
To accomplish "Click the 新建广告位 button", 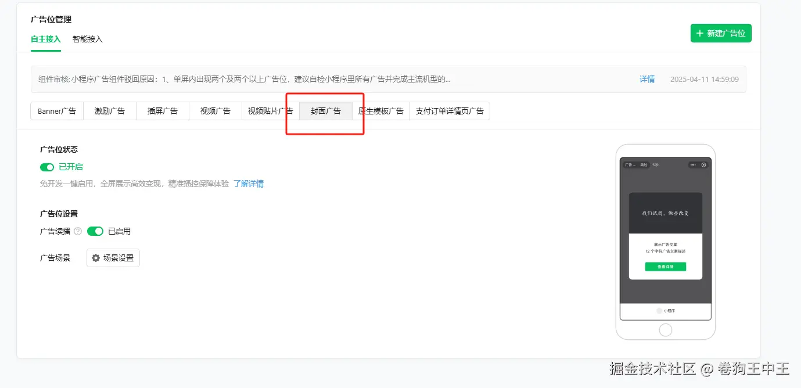I will [721, 33].
